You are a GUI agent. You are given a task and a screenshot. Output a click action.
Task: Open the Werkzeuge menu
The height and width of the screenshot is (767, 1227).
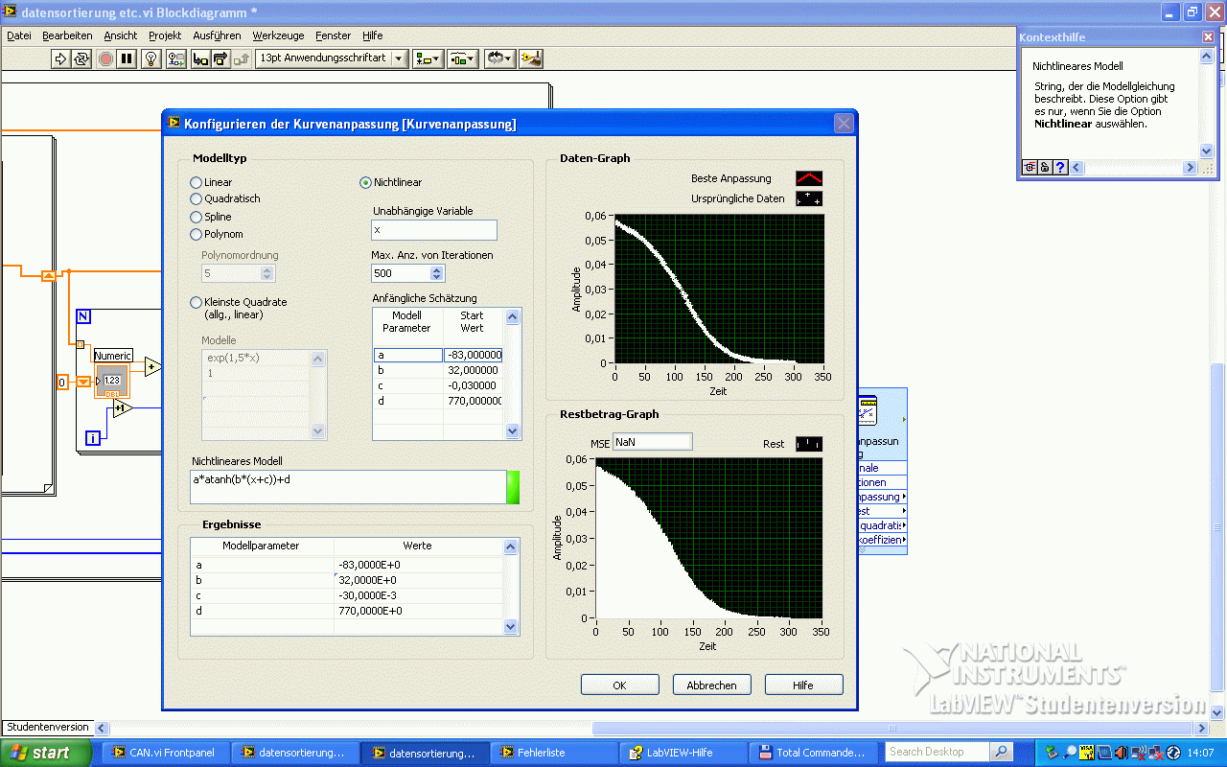[x=278, y=35]
